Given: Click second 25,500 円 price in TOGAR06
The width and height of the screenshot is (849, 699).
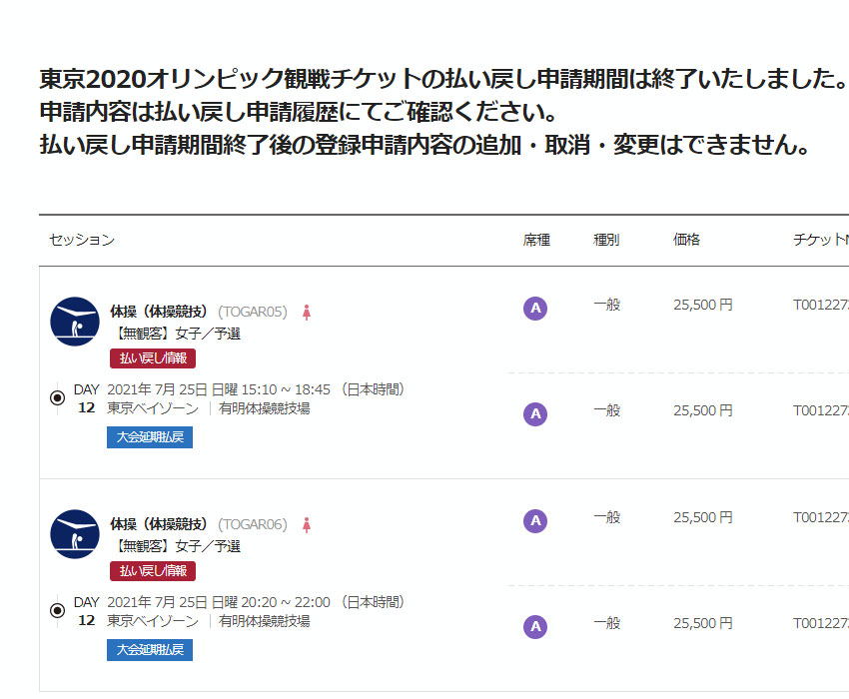Looking at the screenshot, I should coord(703,624).
